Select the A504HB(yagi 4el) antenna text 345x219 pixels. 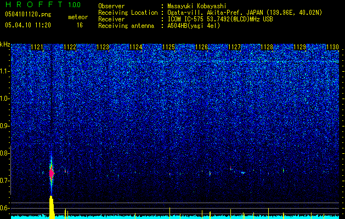pyautogui.click(x=194, y=26)
